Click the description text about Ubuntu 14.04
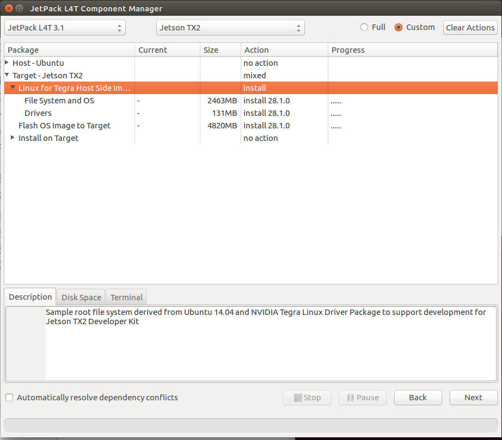 (266, 317)
